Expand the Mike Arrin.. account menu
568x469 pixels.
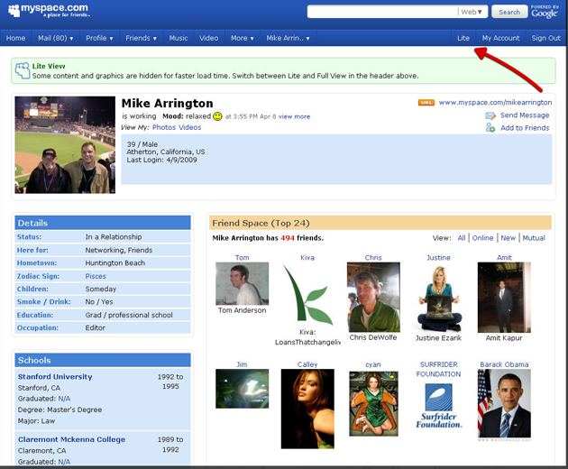coord(288,38)
